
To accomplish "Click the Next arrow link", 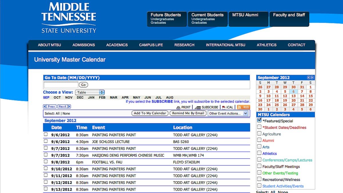I will (x=64, y=107).
